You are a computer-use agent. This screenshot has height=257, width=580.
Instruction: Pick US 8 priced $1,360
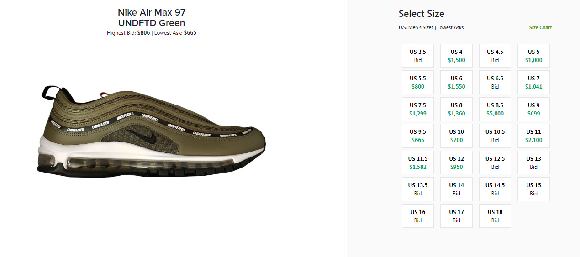click(456, 109)
